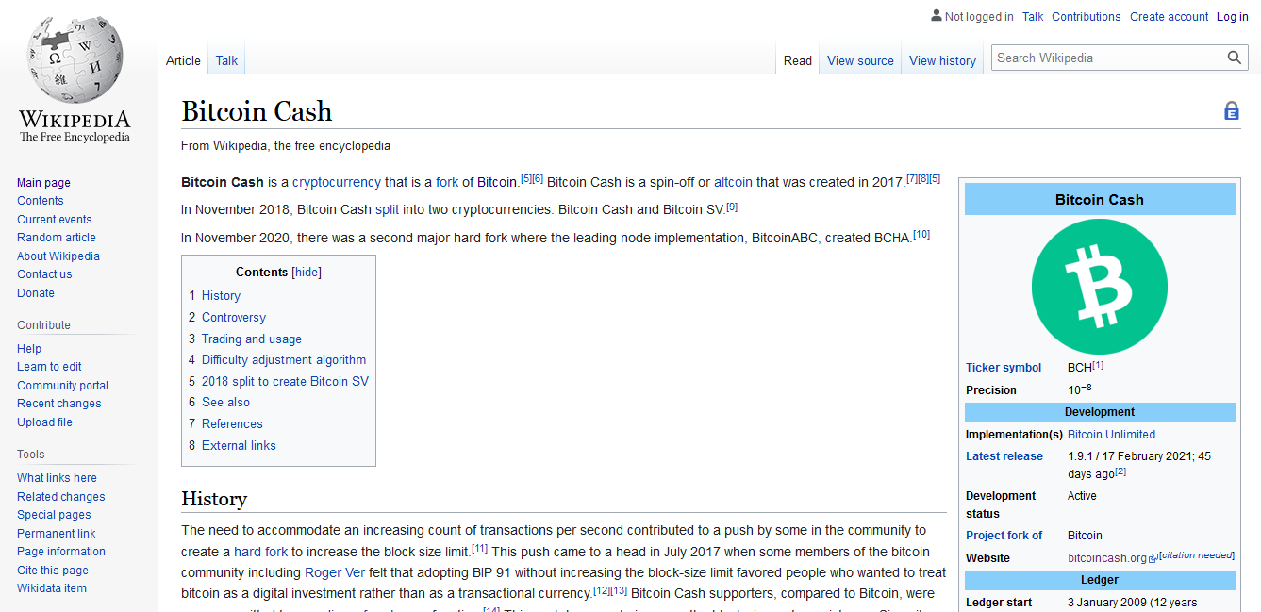Screen dimensions: 1261x612
Task: Click the split link in the November 2018 sentence
Action: [x=387, y=209]
